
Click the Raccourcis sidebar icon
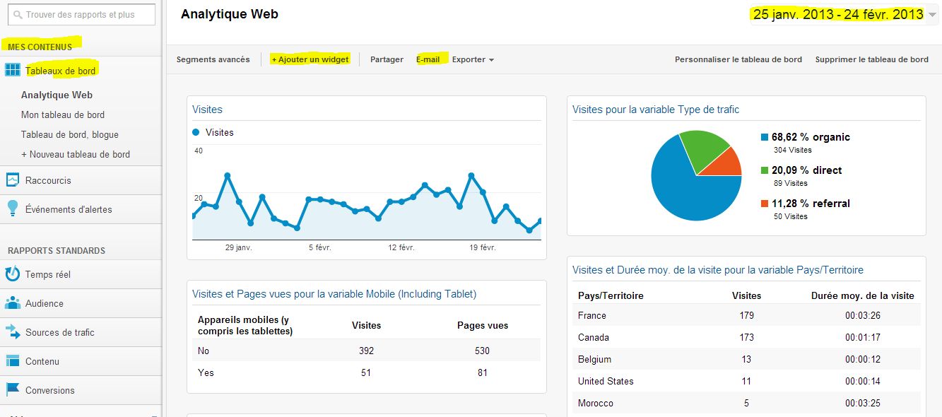pyautogui.click(x=12, y=180)
